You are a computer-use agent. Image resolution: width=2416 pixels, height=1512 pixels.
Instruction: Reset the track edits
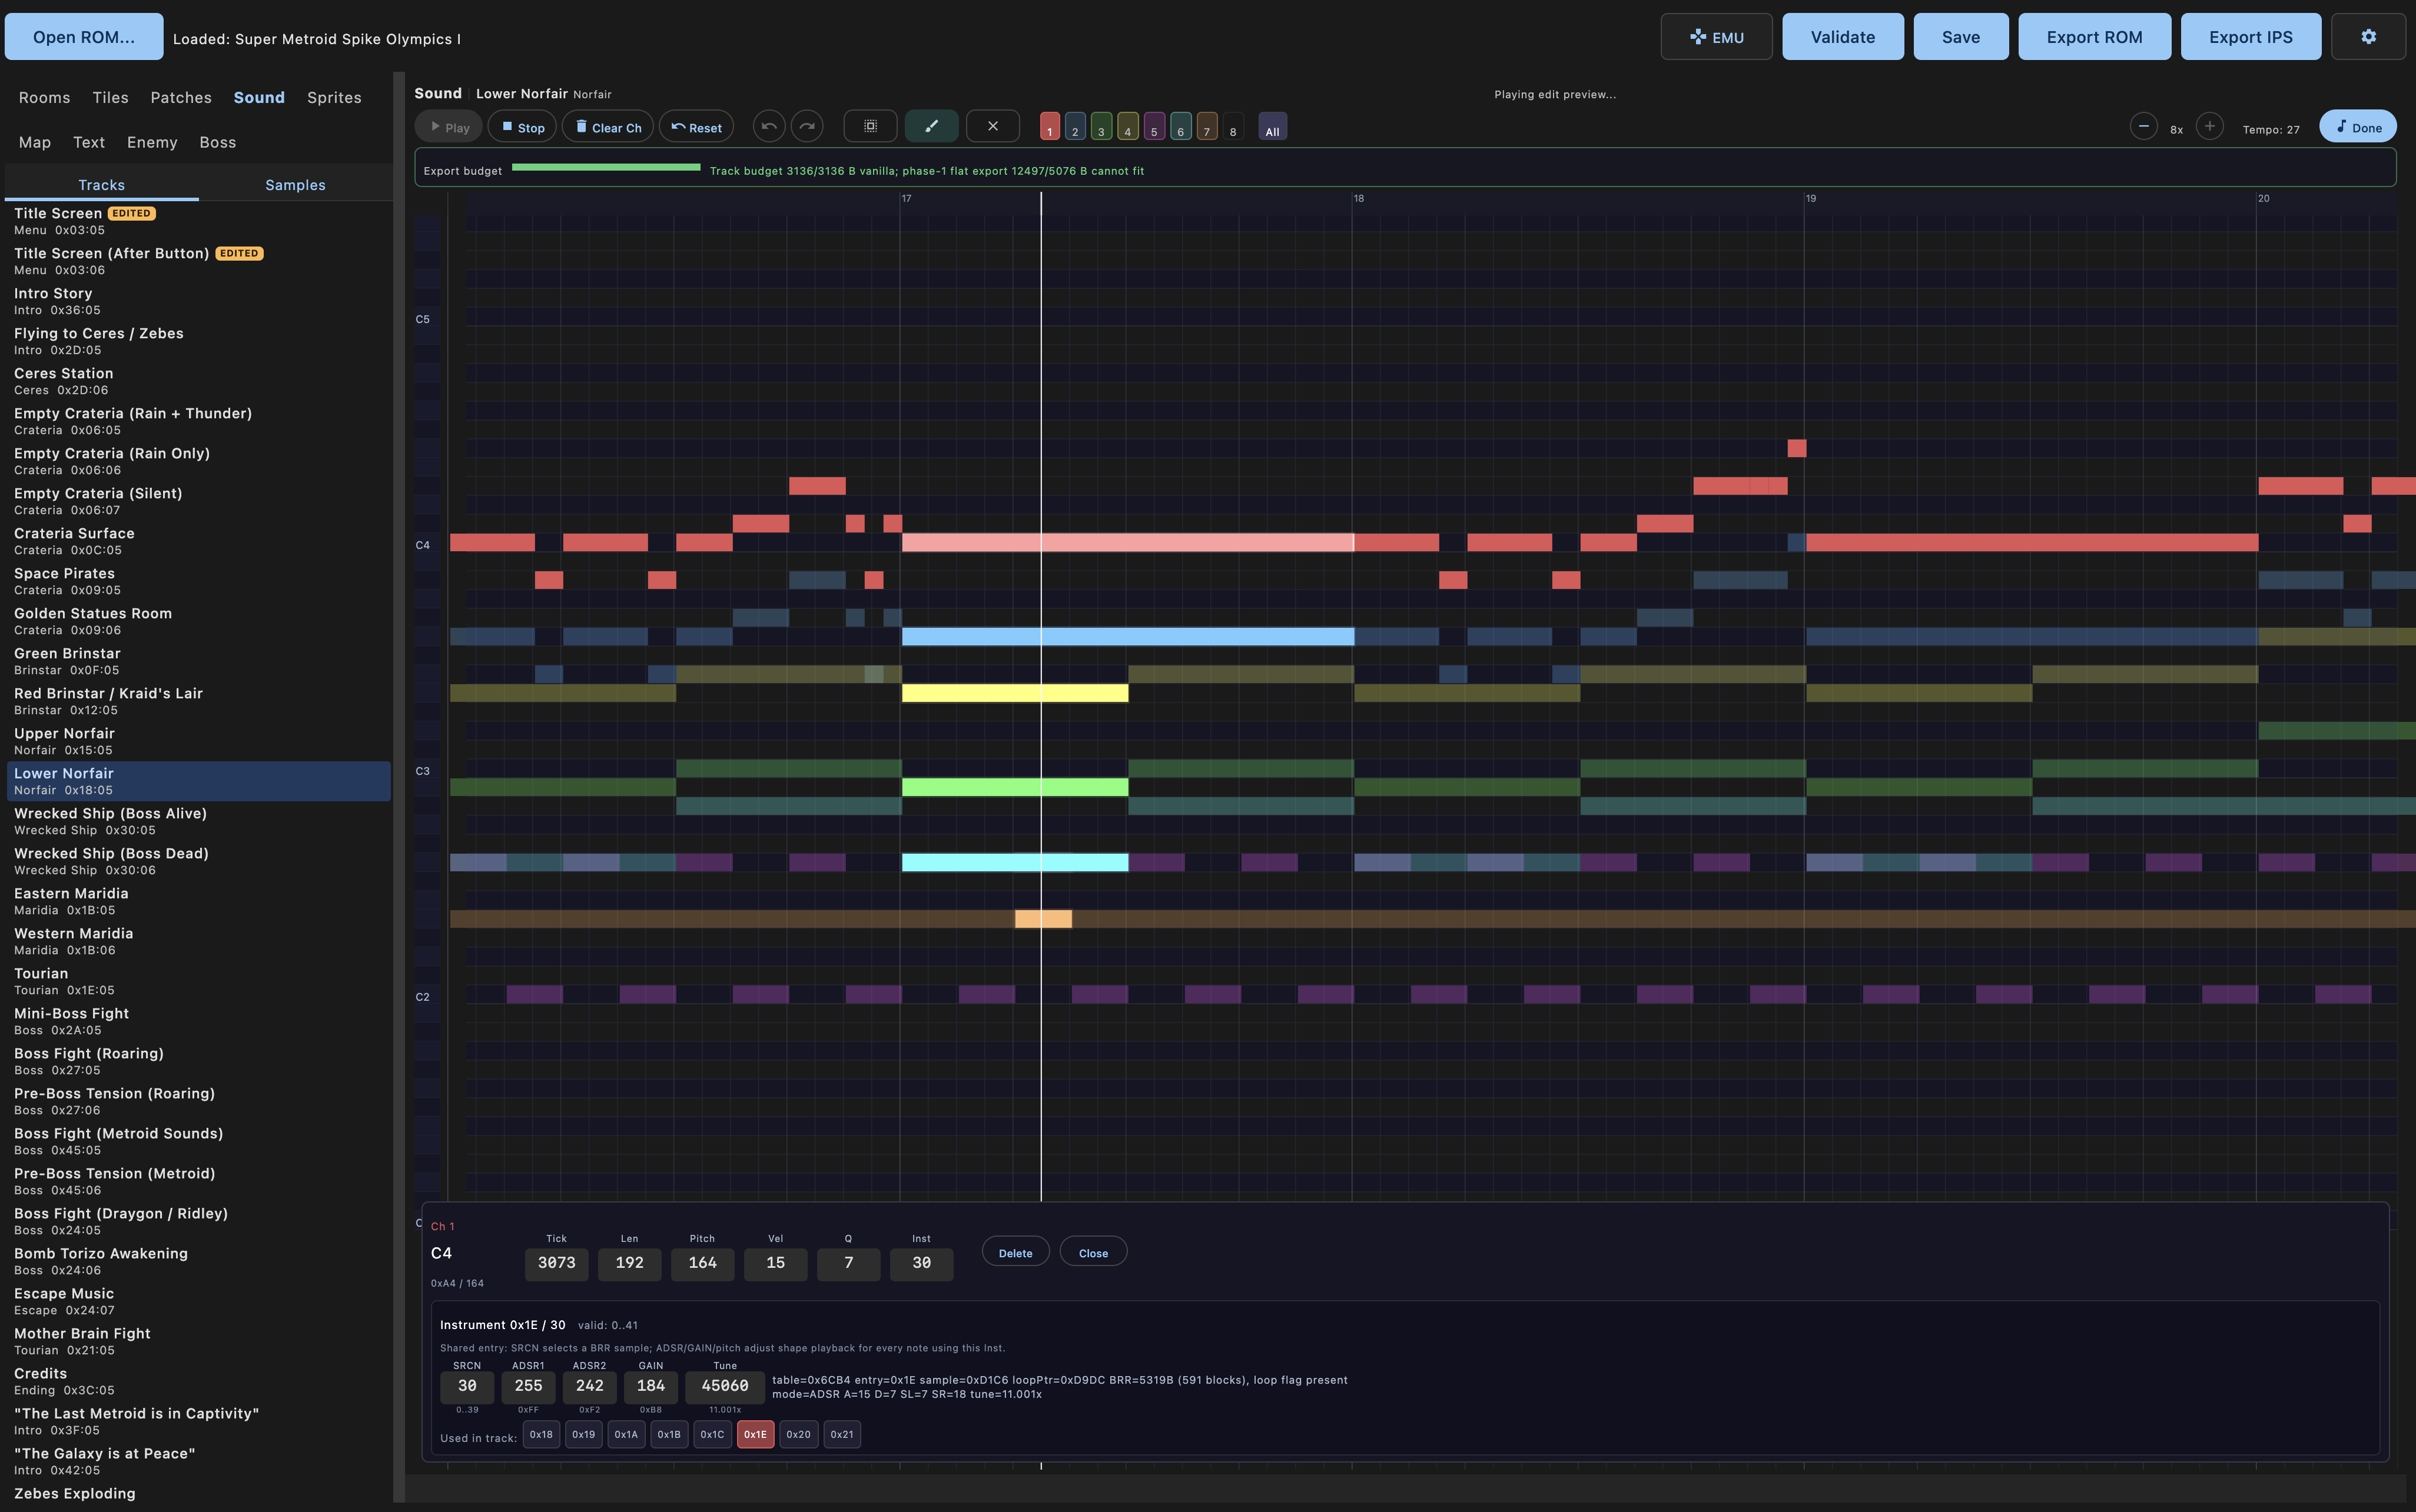tap(696, 127)
